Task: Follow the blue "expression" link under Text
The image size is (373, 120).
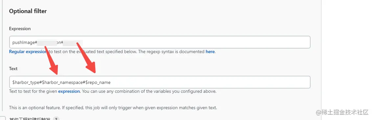Action: (x=69, y=91)
